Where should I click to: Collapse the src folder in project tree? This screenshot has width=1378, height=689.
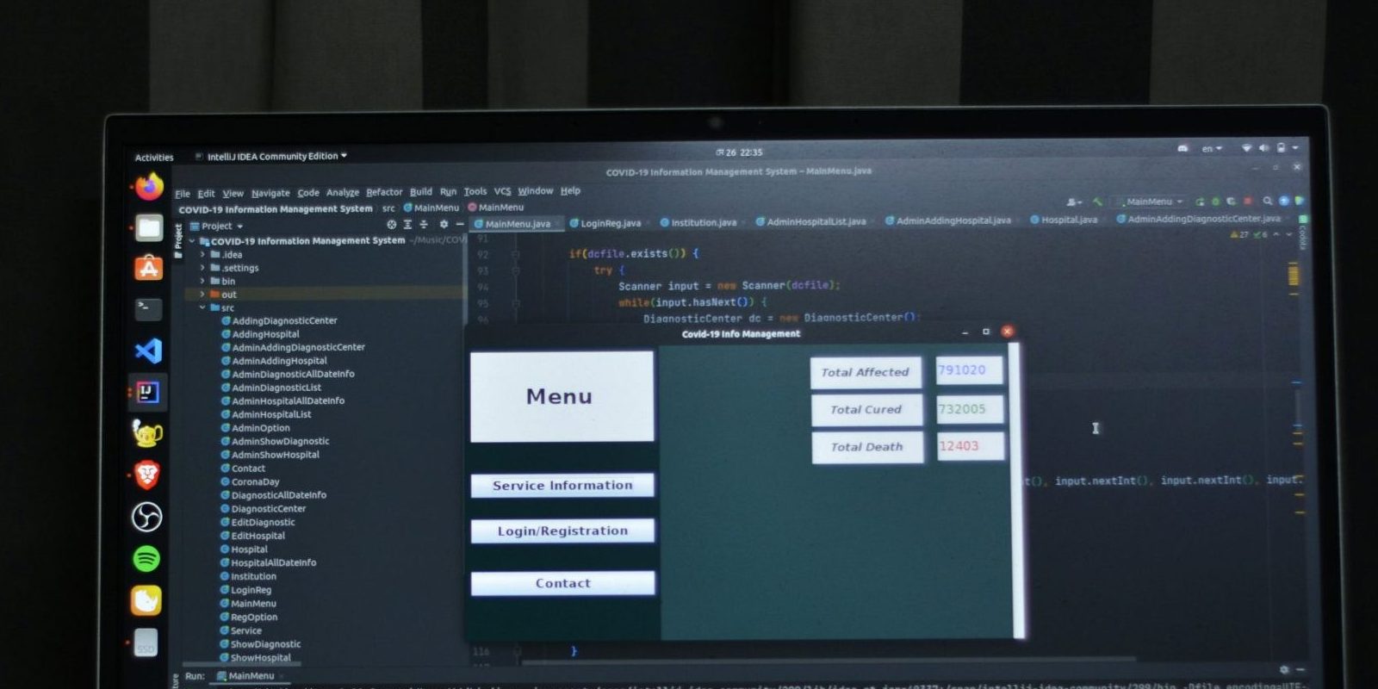(x=203, y=307)
